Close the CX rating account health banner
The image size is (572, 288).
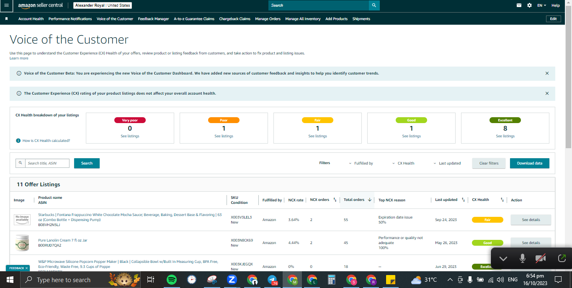[x=547, y=93]
